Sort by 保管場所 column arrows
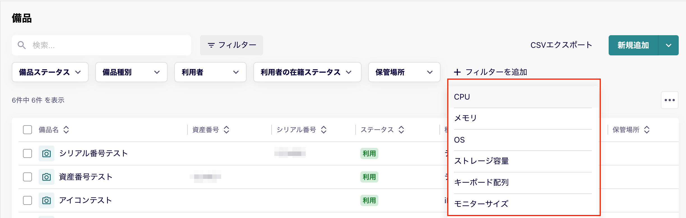The height and width of the screenshot is (218, 686). pos(647,130)
